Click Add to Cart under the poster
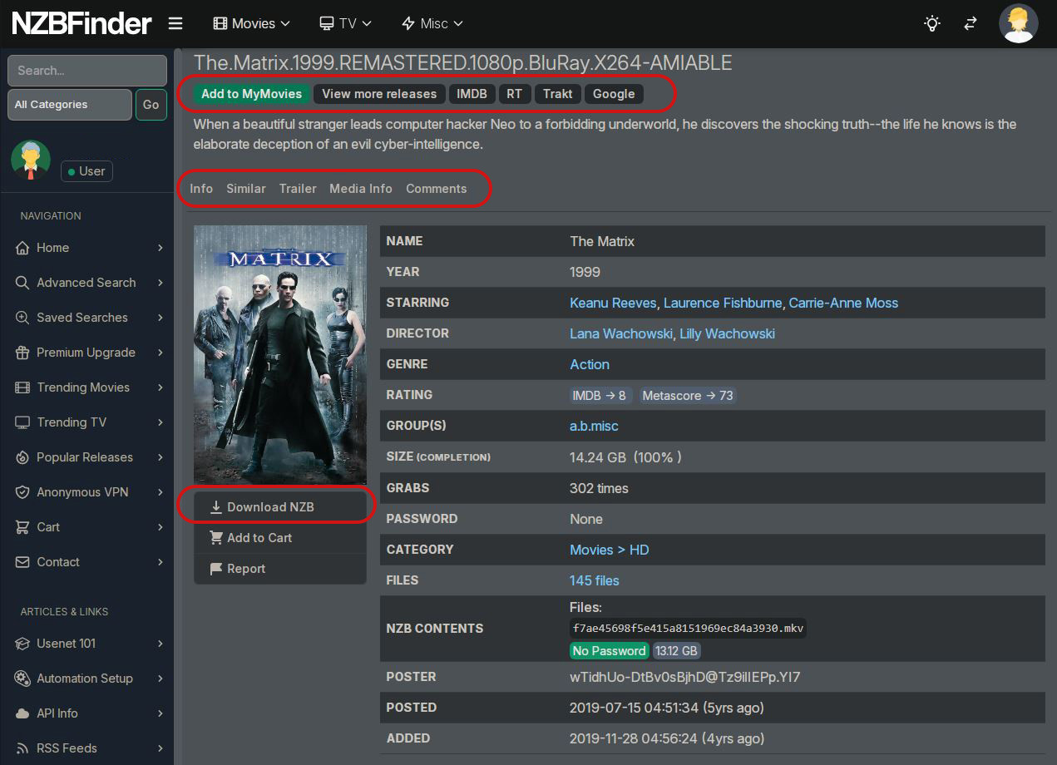 pos(280,538)
